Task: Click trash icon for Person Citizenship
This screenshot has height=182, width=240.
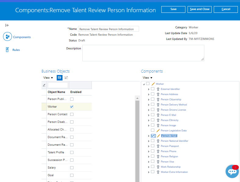Action: pos(158,99)
